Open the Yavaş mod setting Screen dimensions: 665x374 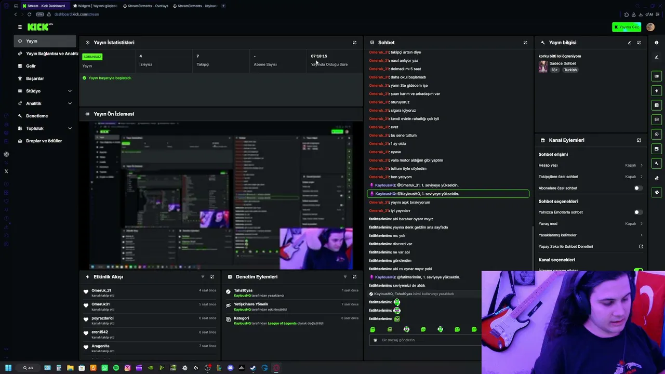[591, 224]
